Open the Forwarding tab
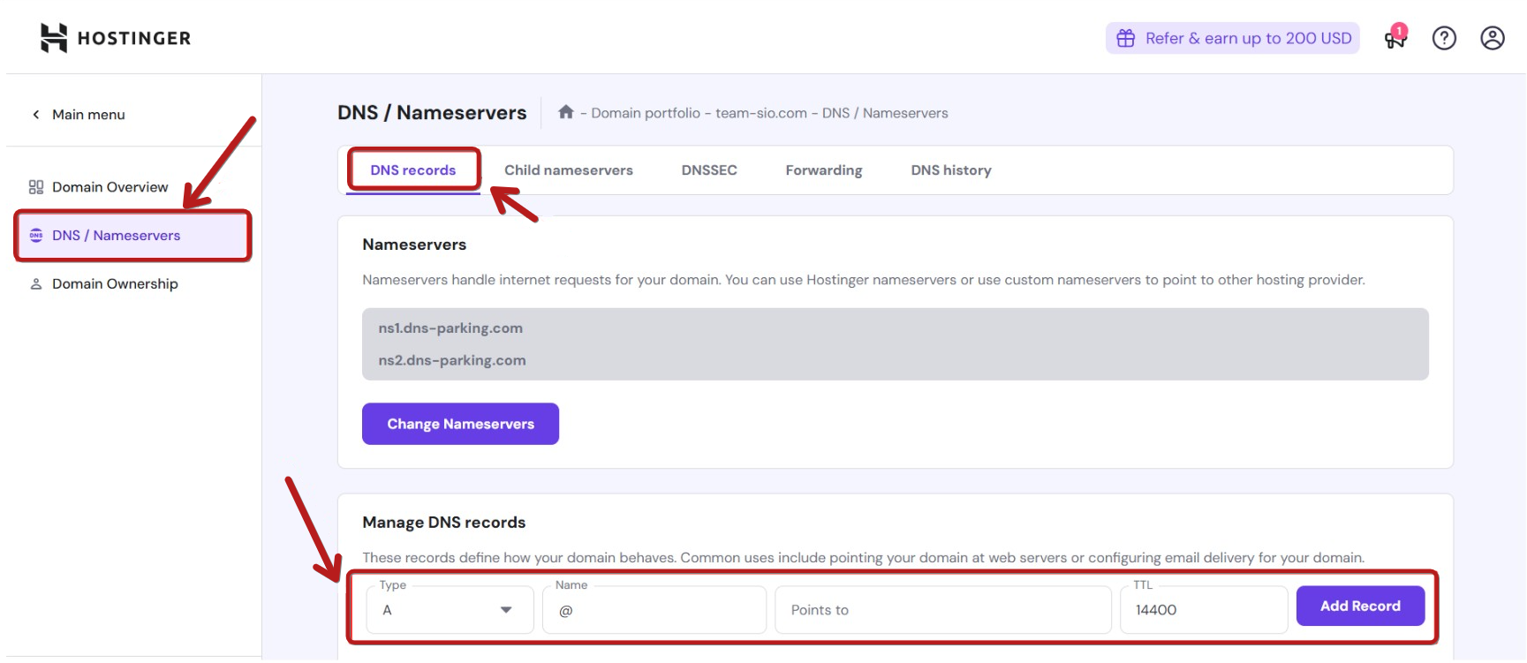1527x663 pixels. click(824, 170)
